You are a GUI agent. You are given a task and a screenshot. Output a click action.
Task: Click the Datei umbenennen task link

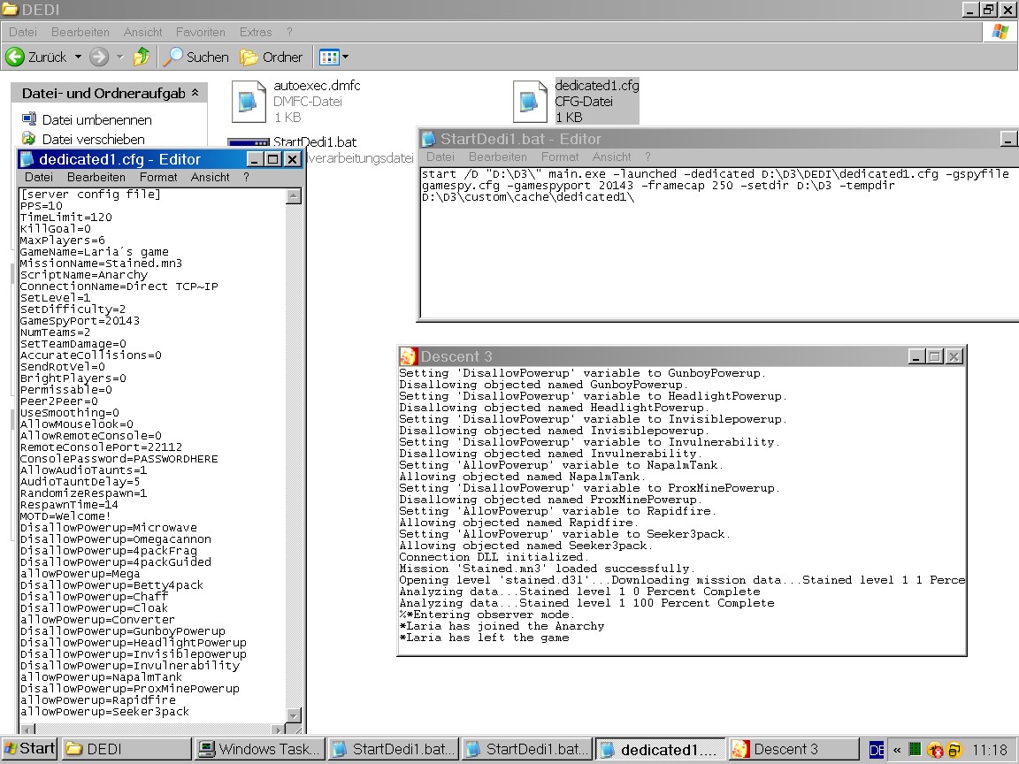pyautogui.click(x=97, y=119)
